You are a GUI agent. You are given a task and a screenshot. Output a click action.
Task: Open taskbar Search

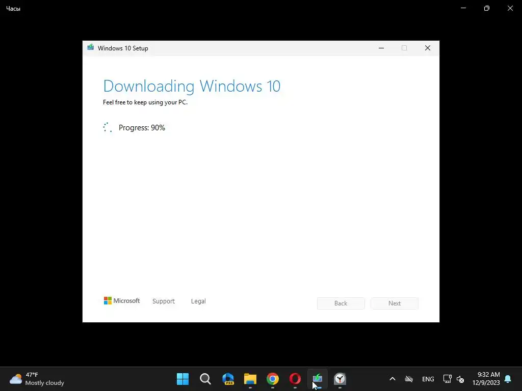click(x=205, y=379)
